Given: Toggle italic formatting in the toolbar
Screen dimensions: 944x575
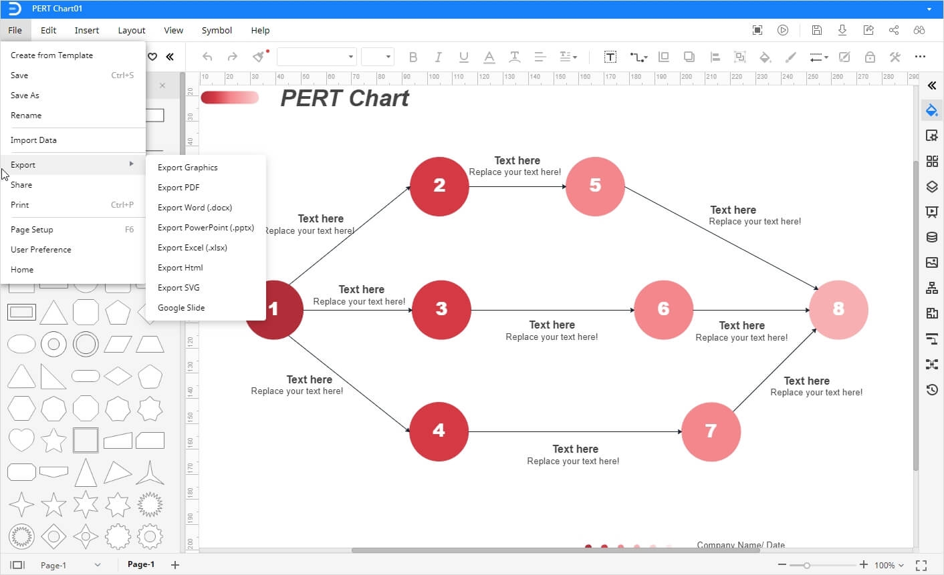Looking at the screenshot, I should [x=439, y=57].
